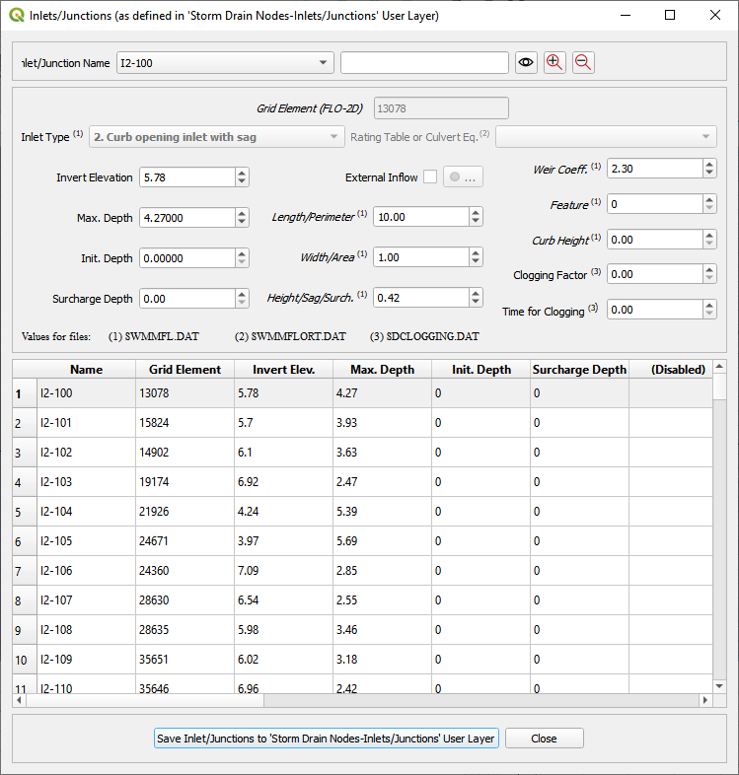
Task: Select the I2-105 name cell
Action: pyautogui.click(x=86, y=541)
